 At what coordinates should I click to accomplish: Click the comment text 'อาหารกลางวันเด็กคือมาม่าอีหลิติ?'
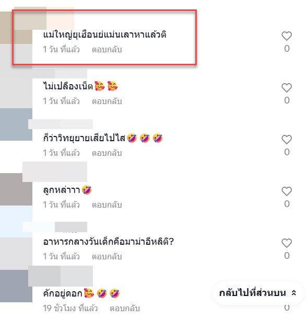click(x=109, y=242)
